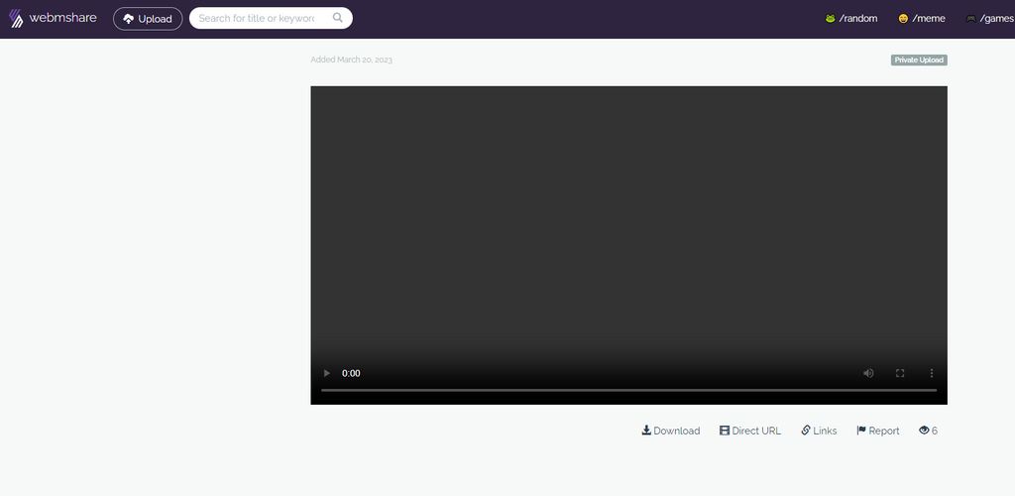Open the video player's three-dot options menu
This screenshot has width=1015, height=496.
[x=932, y=373]
